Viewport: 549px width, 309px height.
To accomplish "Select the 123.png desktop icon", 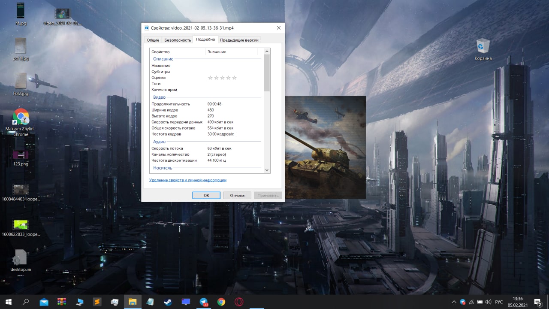I will pyautogui.click(x=21, y=158).
